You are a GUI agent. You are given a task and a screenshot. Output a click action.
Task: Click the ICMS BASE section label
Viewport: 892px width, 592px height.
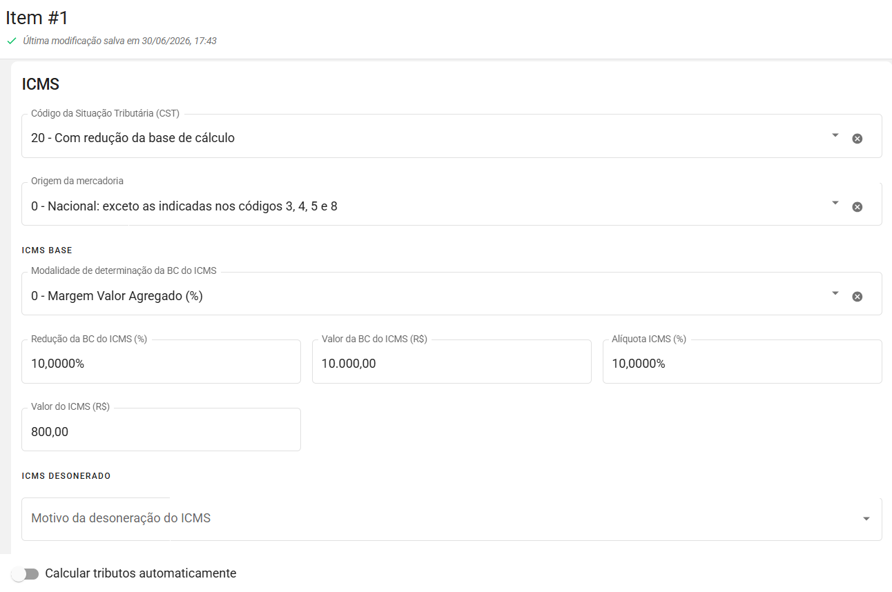(x=47, y=250)
